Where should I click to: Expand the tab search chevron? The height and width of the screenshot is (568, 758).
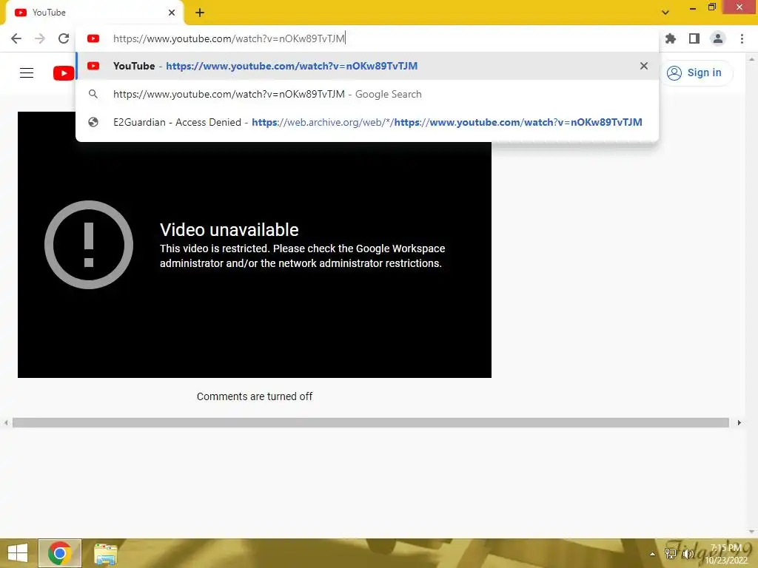pyautogui.click(x=665, y=13)
